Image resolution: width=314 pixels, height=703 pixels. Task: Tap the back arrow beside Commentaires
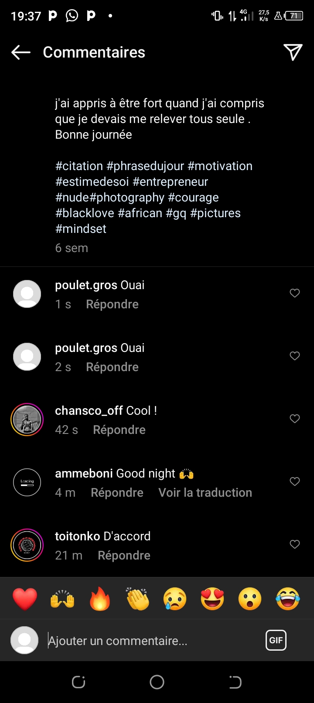21,52
